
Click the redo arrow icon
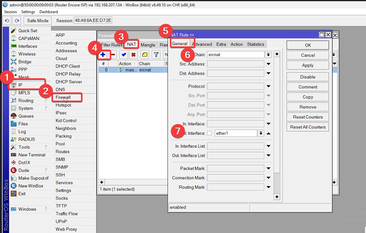coord(17,20)
